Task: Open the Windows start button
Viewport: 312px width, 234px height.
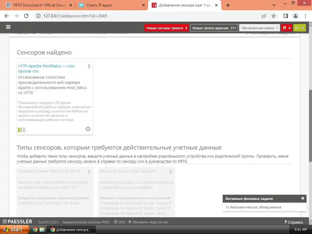Action: click(x=15, y=230)
